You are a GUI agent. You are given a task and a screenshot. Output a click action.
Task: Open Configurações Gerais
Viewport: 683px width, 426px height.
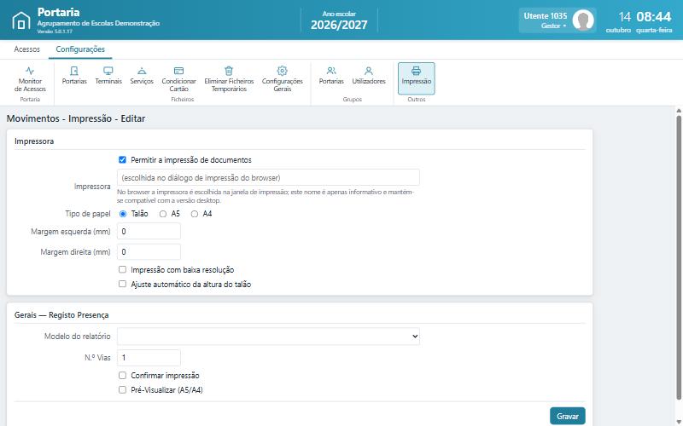coord(283,78)
